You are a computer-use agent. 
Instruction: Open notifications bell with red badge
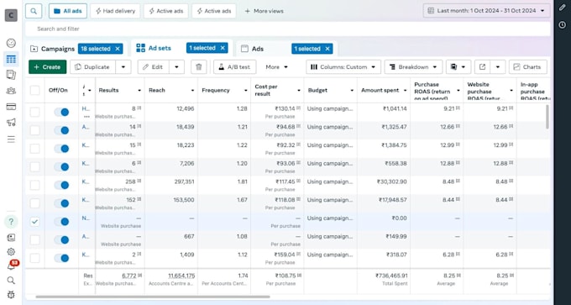point(11,266)
